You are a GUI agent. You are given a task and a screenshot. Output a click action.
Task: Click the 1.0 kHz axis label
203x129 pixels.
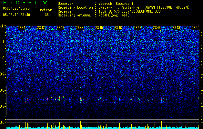[2, 58]
